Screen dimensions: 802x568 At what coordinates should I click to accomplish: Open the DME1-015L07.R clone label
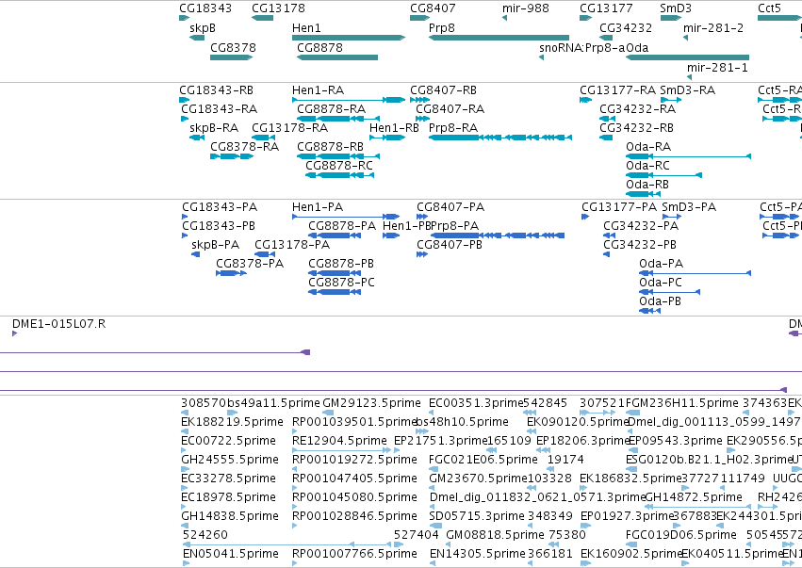click(58, 324)
